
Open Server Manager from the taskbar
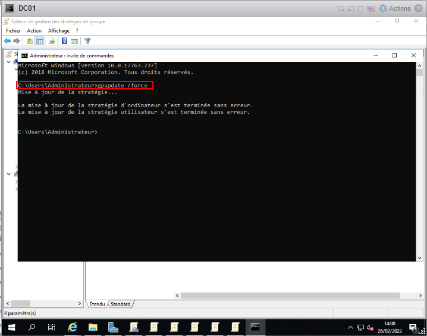(114, 327)
